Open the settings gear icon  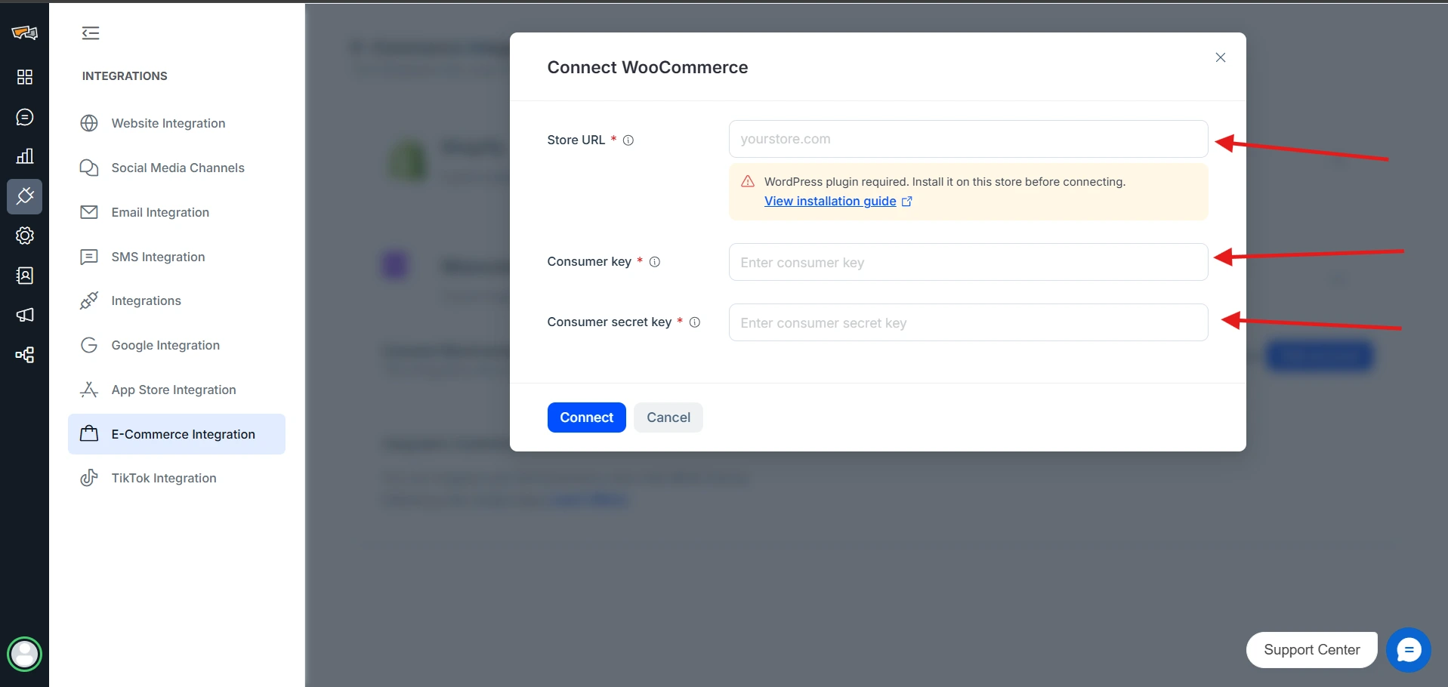(25, 236)
